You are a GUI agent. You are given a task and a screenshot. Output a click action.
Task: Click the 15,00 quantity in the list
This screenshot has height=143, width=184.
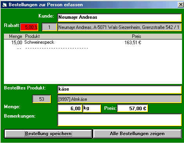17,43
